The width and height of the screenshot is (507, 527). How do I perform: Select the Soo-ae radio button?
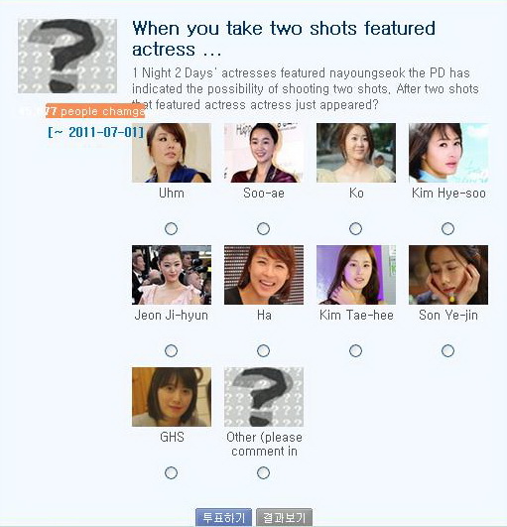[x=263, y=229]
